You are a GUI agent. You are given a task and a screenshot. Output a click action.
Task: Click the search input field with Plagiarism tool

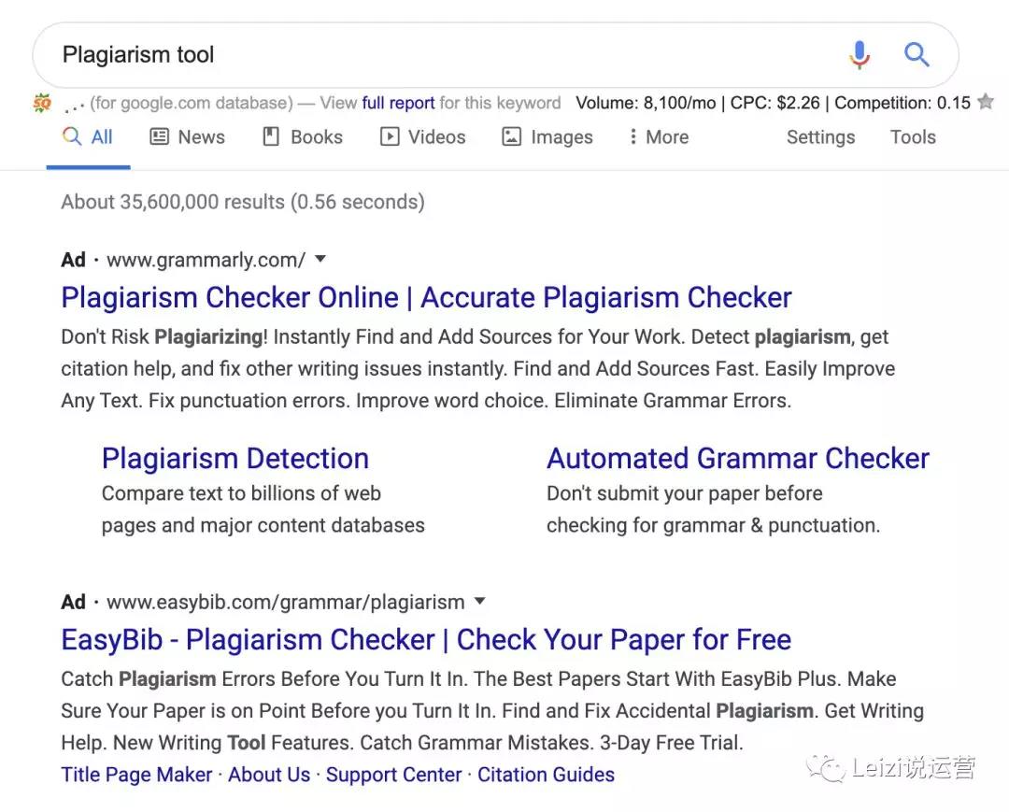[420, 55]
